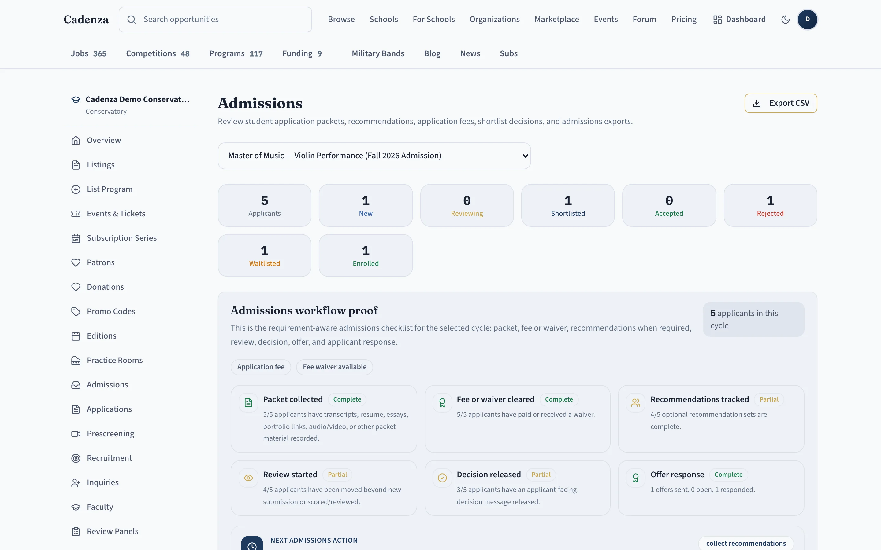Click the Events & Tickets ticket icon

tap(76, 214)
